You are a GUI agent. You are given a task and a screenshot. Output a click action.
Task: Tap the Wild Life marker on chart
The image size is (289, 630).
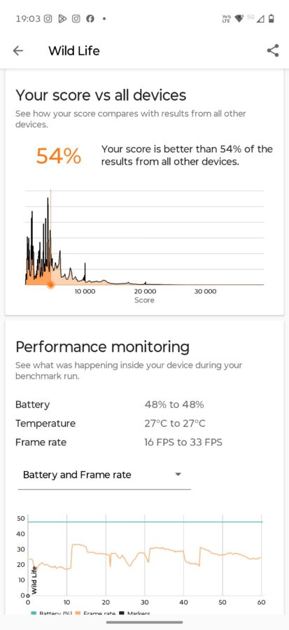(x=34, y=580)
